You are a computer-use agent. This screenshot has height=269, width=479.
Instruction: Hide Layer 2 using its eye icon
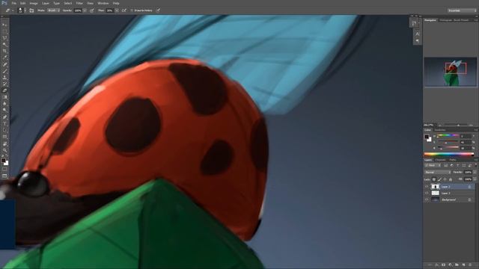click(427, 186)
